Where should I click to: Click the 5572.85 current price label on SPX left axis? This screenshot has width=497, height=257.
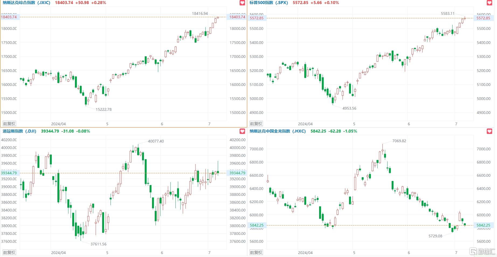click(x=257, y=18)
